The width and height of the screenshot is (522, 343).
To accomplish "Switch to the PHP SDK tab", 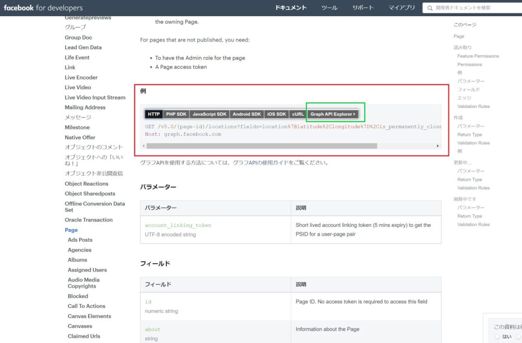I will click(x=176, y=114).
